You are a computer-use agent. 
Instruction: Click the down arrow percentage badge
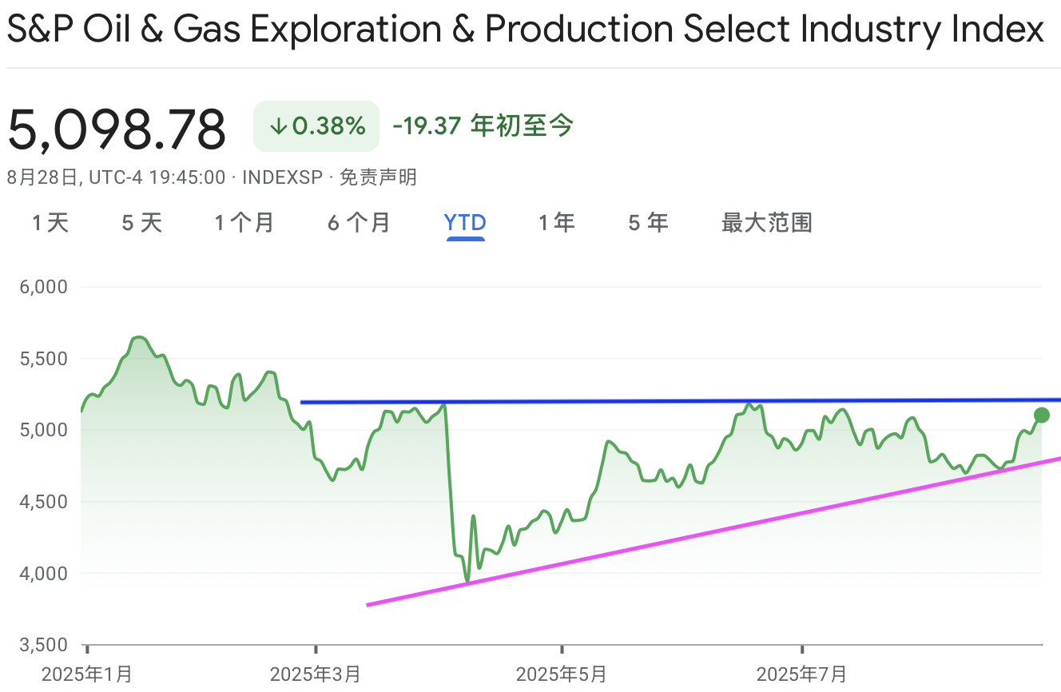pyautogui.click(x=316, y=125)
